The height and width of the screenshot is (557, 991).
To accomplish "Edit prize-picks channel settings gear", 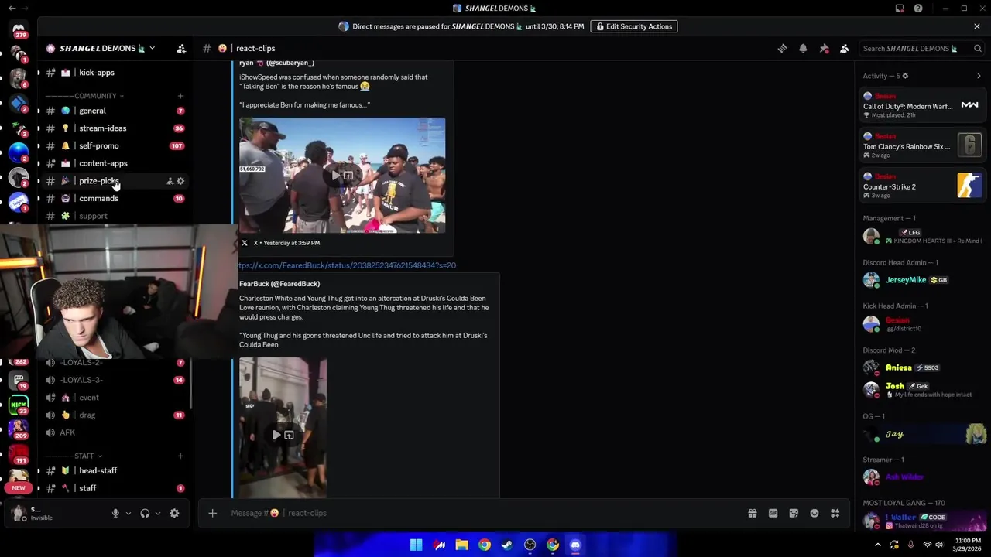I will pyautogui.click(x=180, y=181).
